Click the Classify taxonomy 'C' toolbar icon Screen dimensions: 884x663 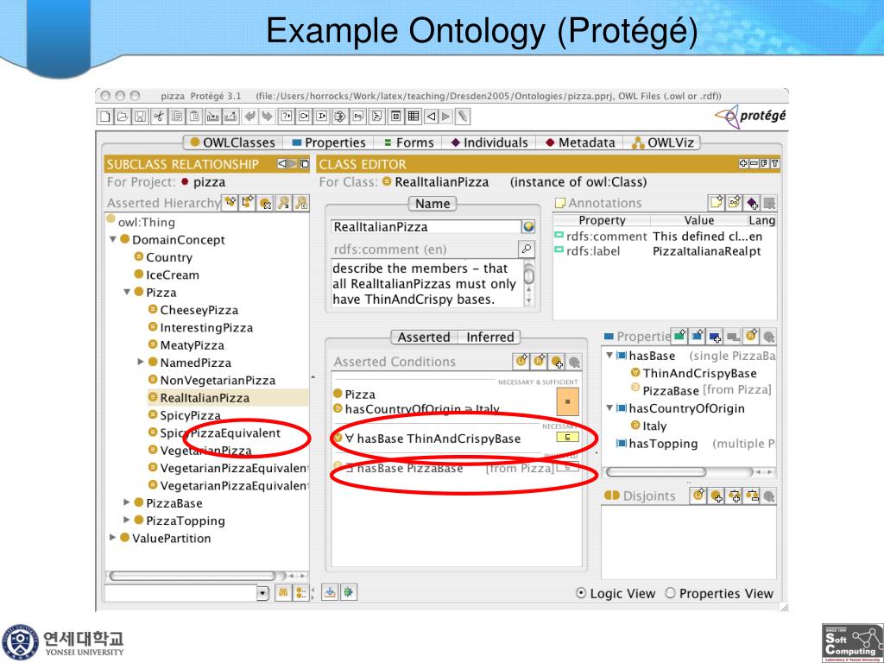pos(304,117)
